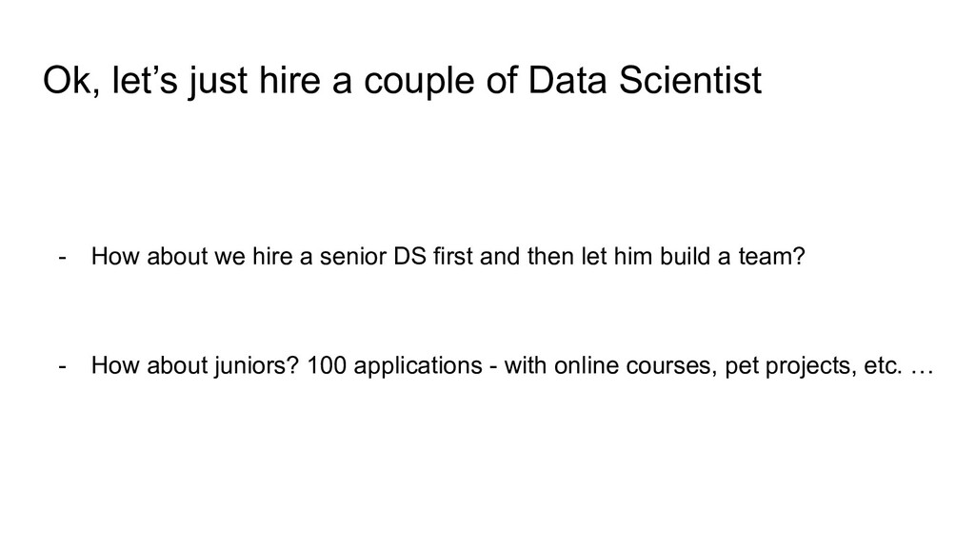The width and height of the screenshot is (975, 548).
Task: Click 'build a team?' at first bullet's end
Action: (732, 256)
